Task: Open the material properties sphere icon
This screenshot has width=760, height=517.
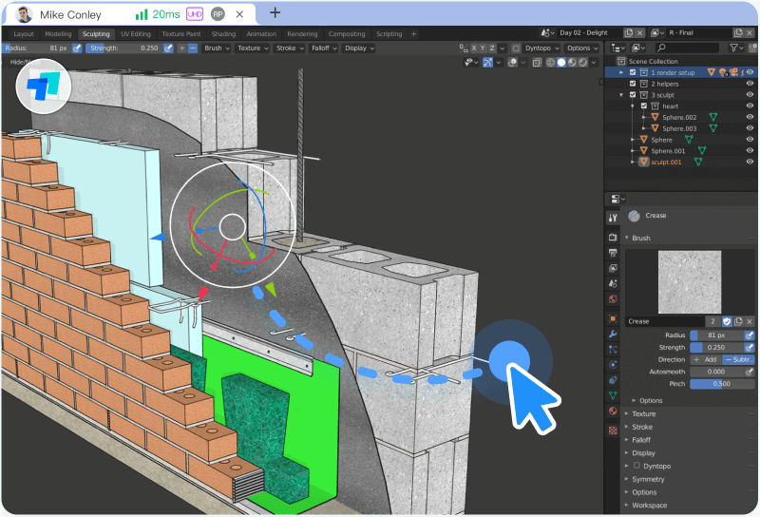Action: (x=613, y=412)
